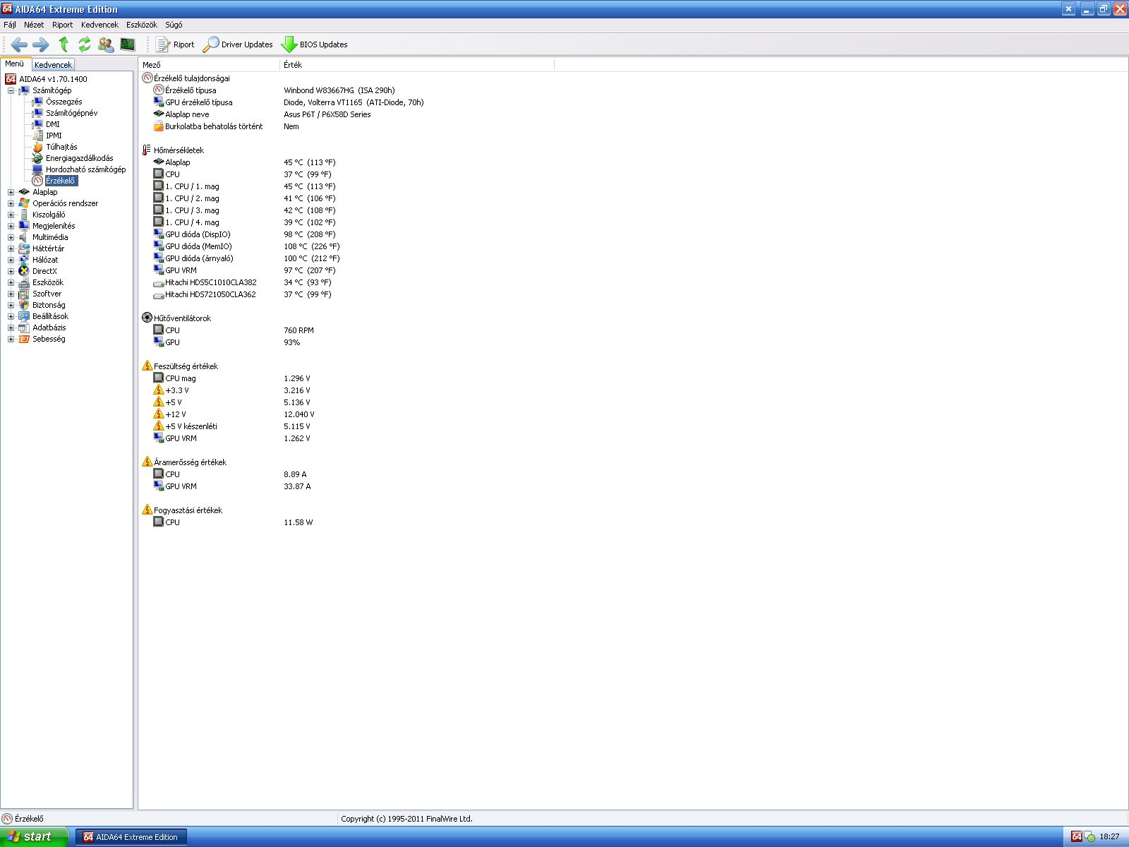Click the green Up arrow toolbar icon
The height and width of the screenshot is (847, 1129).
(x=64, y=44)
